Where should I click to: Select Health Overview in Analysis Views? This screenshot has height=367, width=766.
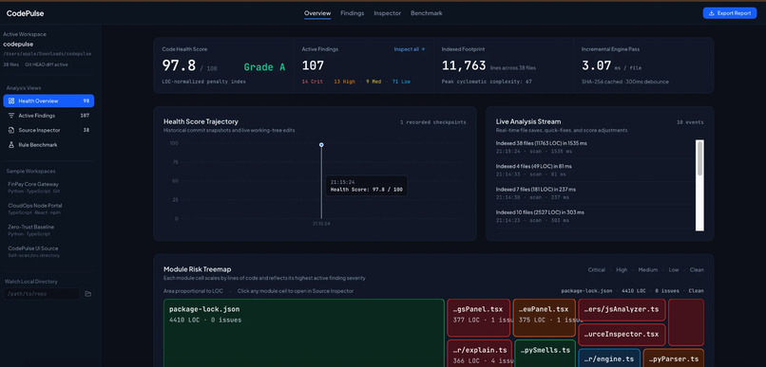pyautogui.click(x=48, y=101)
